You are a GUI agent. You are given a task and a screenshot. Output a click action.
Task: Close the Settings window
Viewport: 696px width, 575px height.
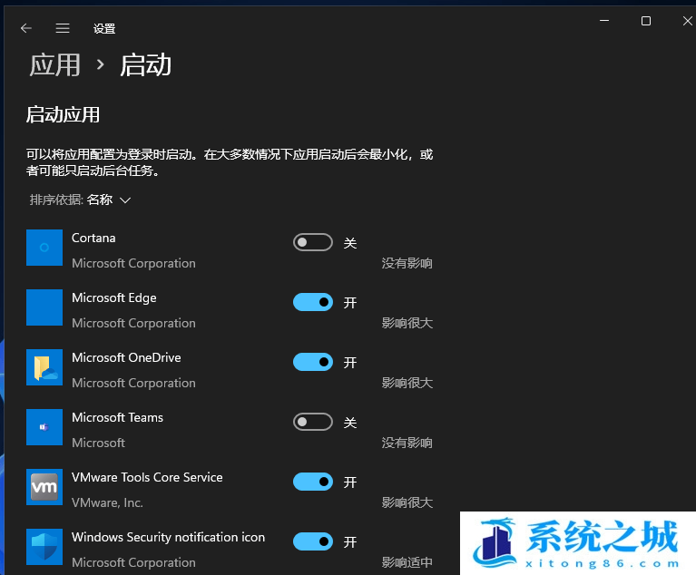[688, 21]
